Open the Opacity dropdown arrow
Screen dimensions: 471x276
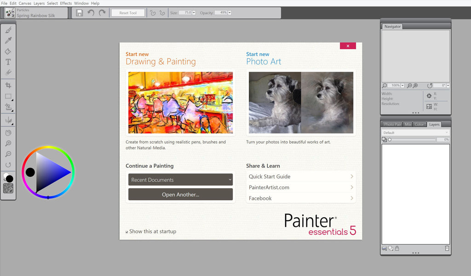230,13
